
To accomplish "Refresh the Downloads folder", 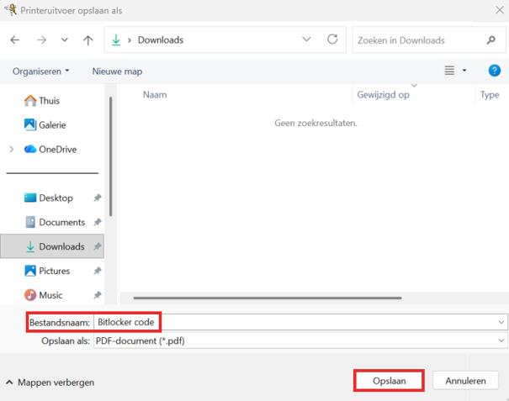I will pyautogui.click(x=332, y=40).
